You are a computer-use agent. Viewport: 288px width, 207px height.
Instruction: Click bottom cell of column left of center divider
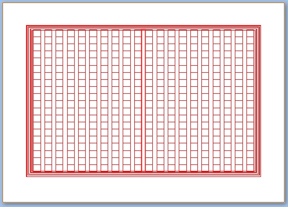tap(138, 168)
